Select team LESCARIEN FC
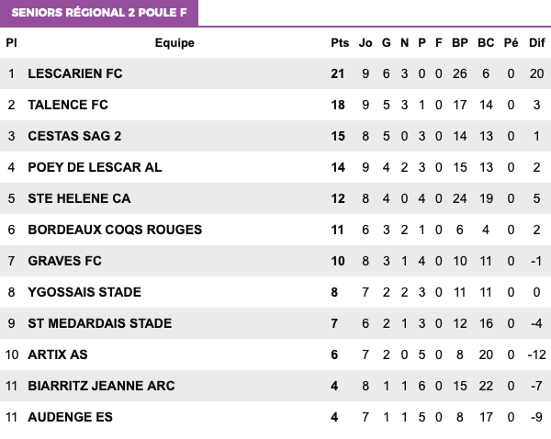Screen dimensions: 551x439 [x=75, y=73]
